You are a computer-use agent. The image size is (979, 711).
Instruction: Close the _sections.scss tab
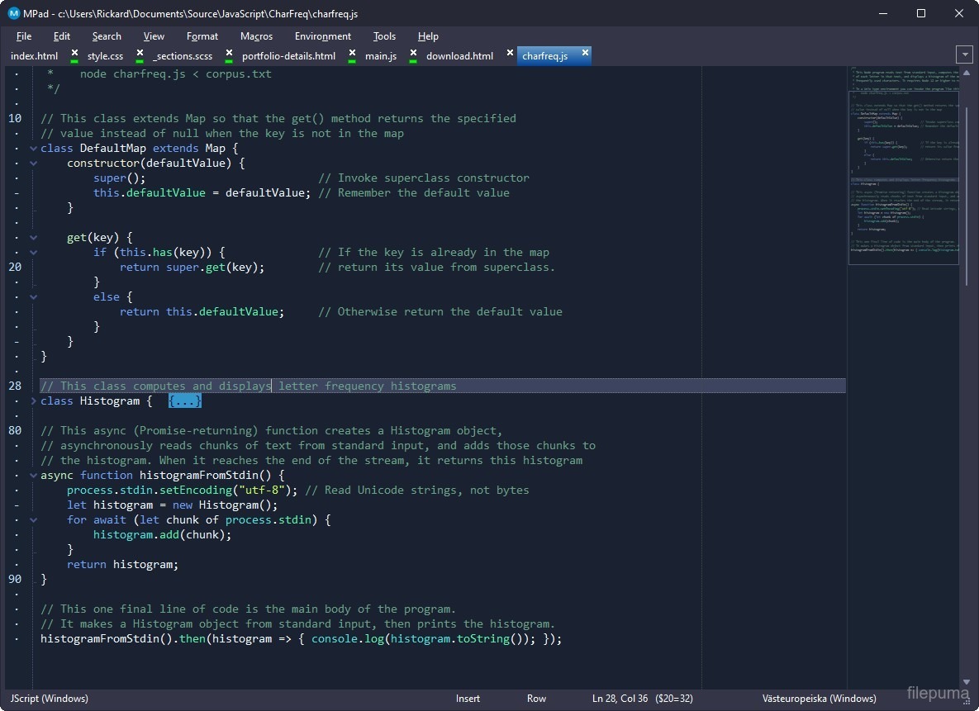(x=229, y=55)
